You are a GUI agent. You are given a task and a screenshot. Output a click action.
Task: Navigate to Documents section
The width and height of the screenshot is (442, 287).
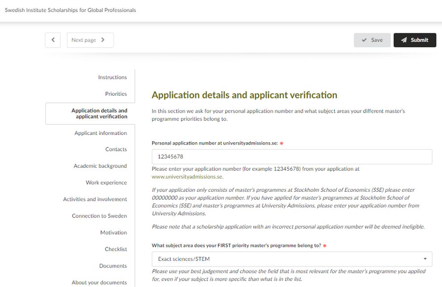tap(113, 266)
